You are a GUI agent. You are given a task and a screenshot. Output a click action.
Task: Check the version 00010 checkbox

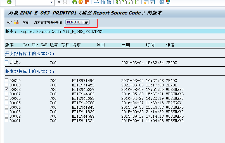(6, 80)
